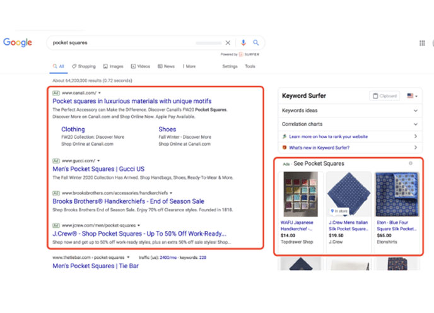Select the All results tab
The image size is (434, 313).
[x=59, y=66]
